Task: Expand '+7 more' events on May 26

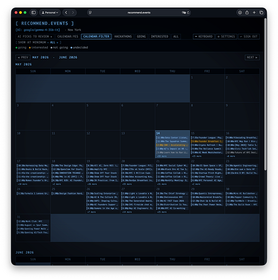Action: (91, 212)
